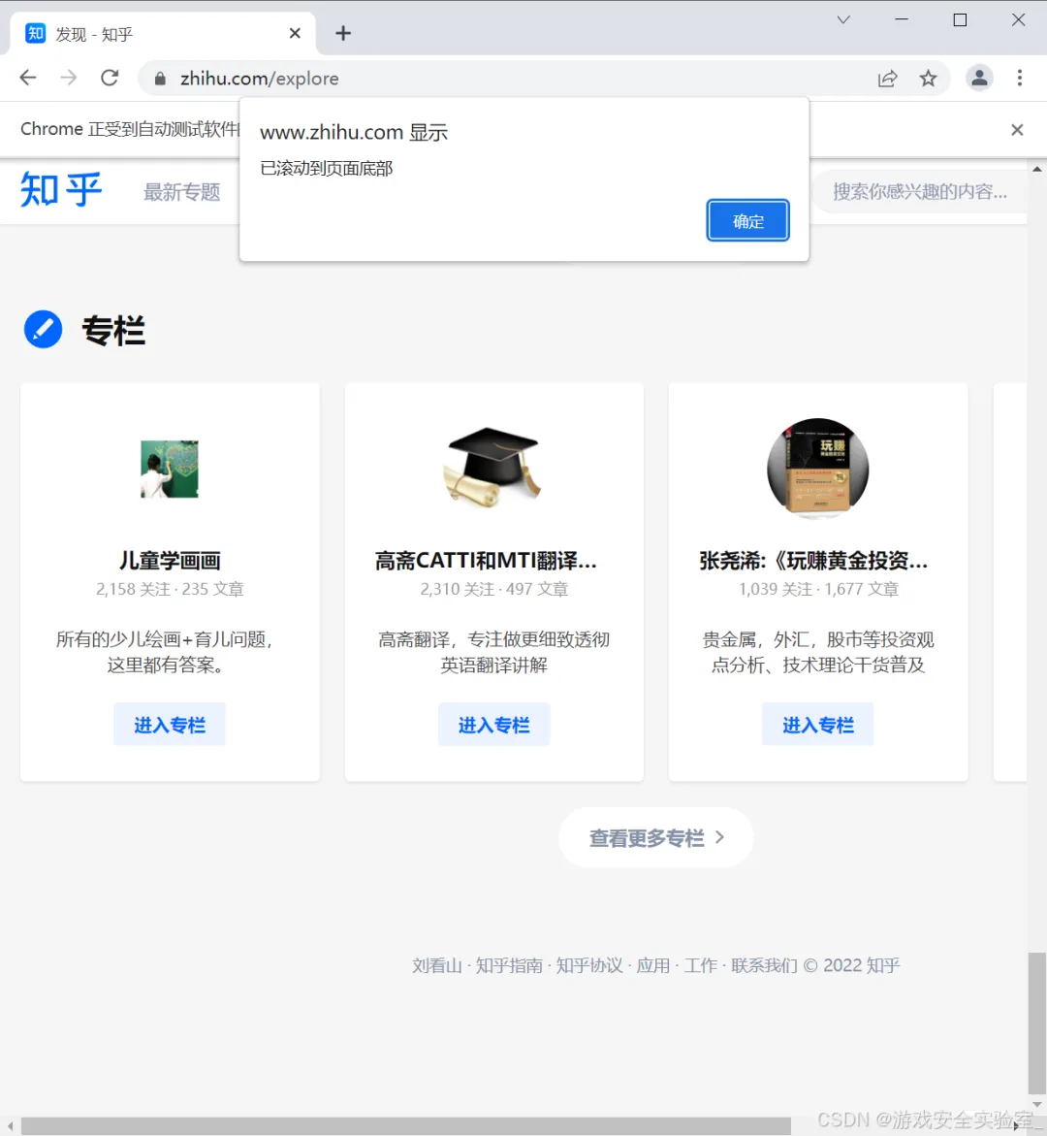Image resolution: width=1047 pixels, height=1136 pixels.
Task: Minimize the Chrome window
Action: [902, 19]
